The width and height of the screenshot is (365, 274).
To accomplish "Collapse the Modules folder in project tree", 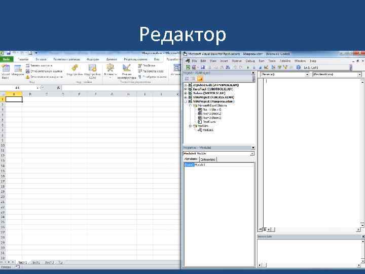I will (190, 126).
